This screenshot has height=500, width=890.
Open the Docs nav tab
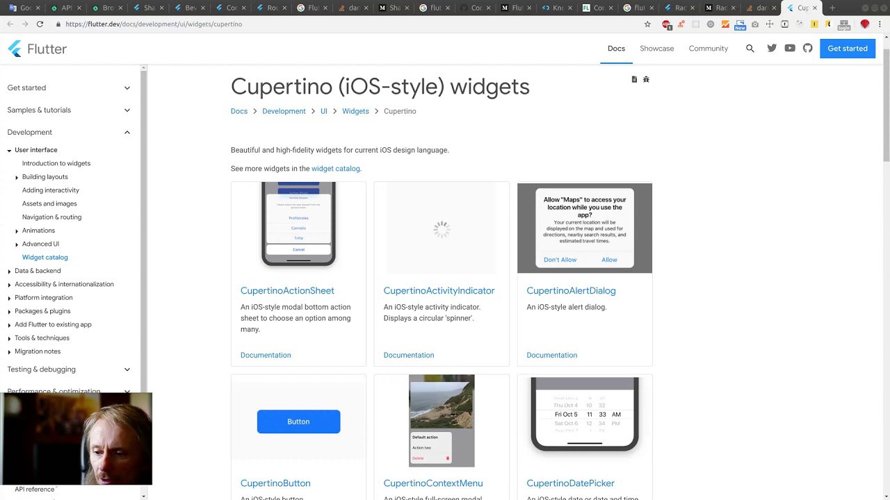(x=616, y=49)
